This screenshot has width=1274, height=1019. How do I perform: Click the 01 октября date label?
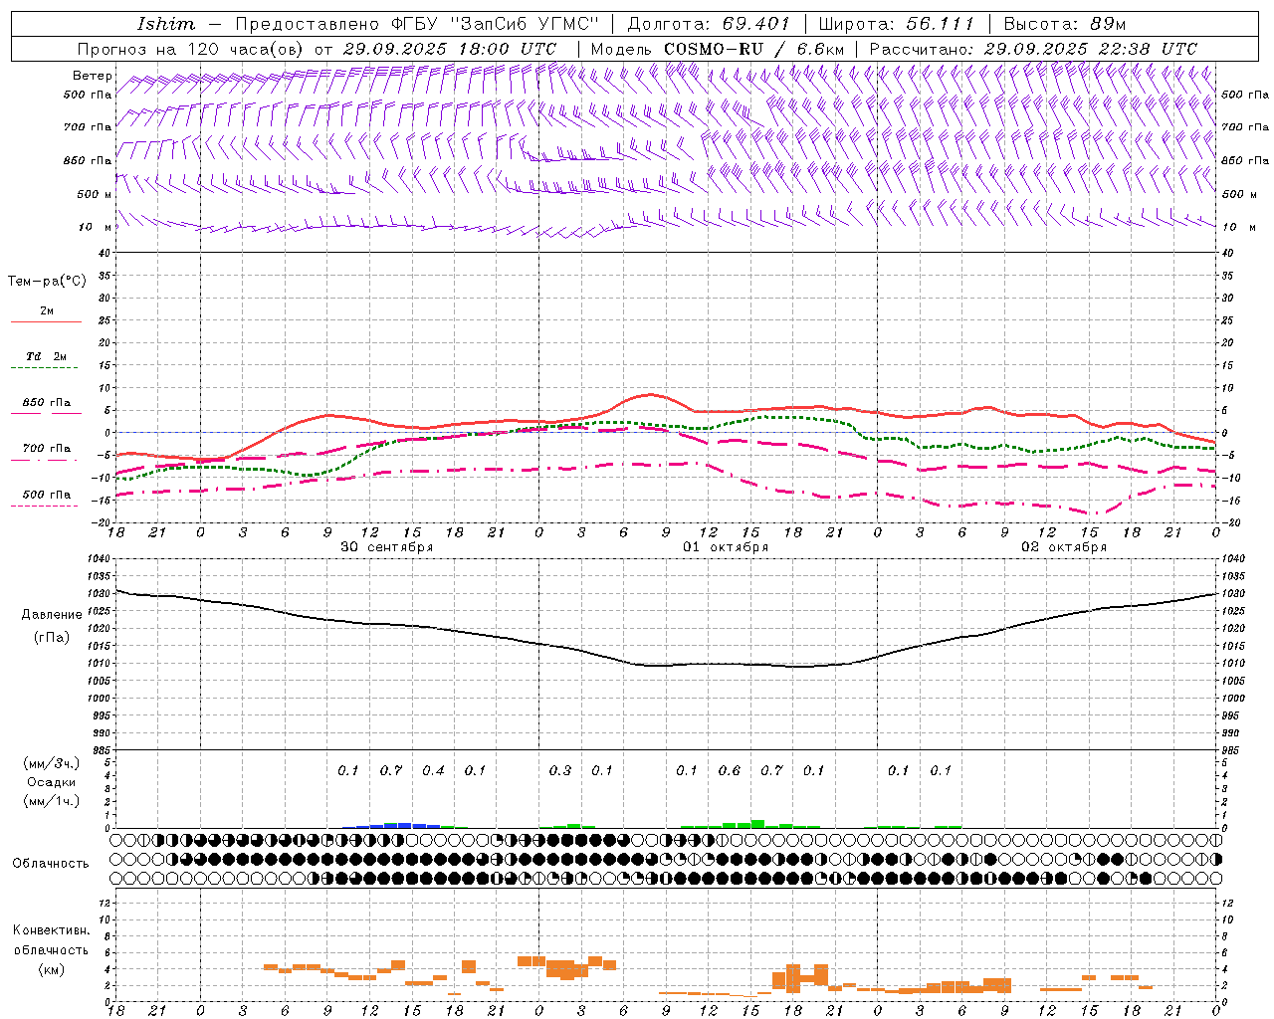pyautogui.click(x=726, y=547)
